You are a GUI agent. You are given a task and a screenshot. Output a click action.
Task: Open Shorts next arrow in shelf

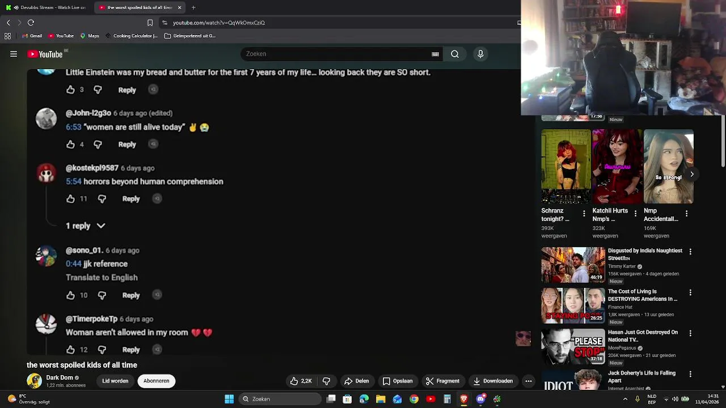tap(692, 175)
